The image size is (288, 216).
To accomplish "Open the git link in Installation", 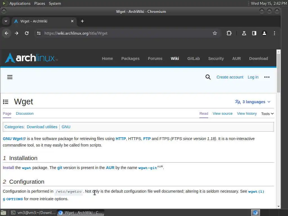I will pyautogui.click(x=60, y=168).
